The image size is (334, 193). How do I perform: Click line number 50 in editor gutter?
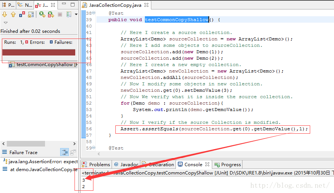pos(89,90)
